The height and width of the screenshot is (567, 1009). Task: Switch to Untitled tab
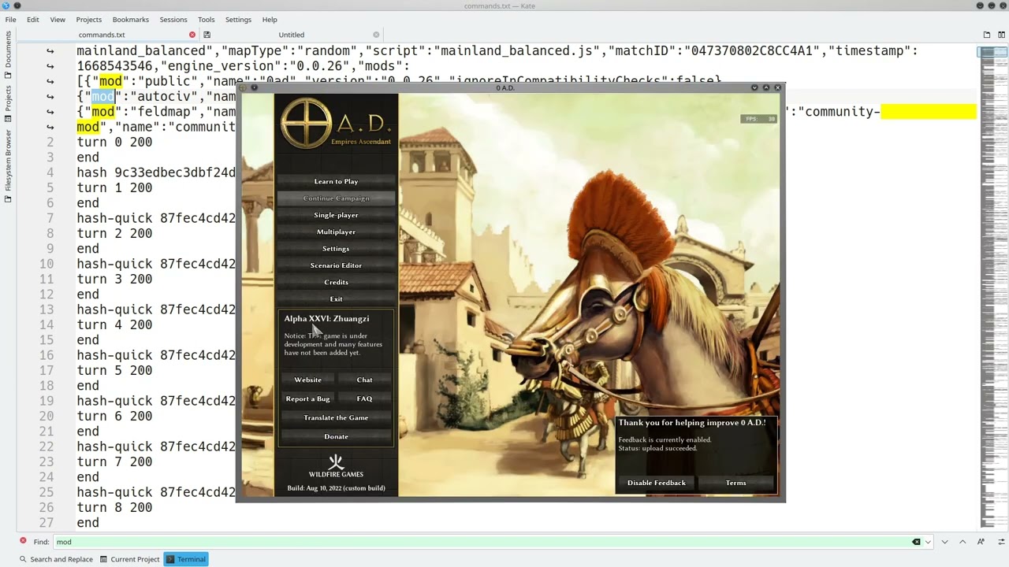(x=291, y=35)
